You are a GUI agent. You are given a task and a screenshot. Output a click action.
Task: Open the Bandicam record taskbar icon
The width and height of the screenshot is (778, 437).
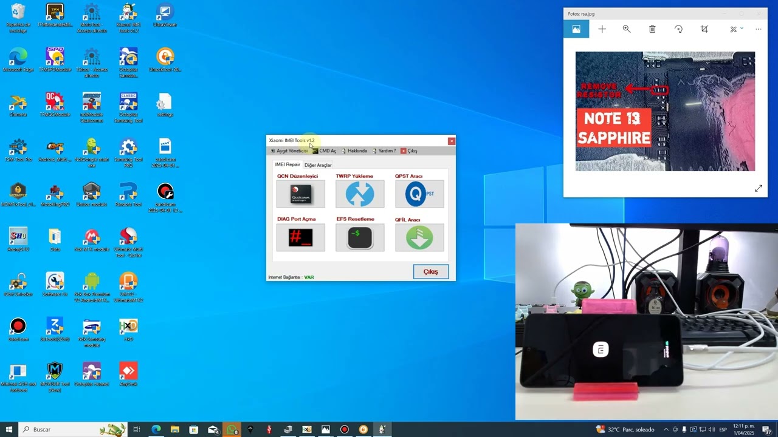(x=345, y=429)
